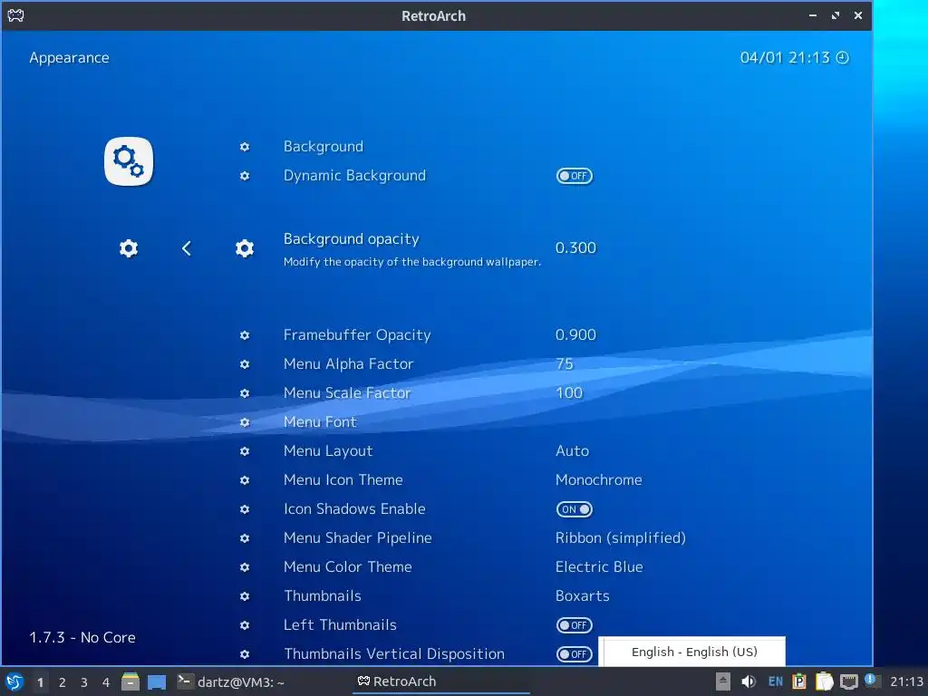The width and height of the screenshot is (928, 696).
Task: Click the RetroArch invader icon in title bar
Action: click(x=15, y=15)
